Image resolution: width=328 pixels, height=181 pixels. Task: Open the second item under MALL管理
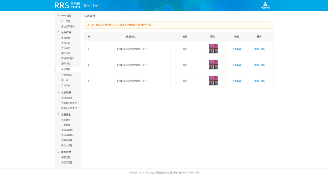coord(68,27)
